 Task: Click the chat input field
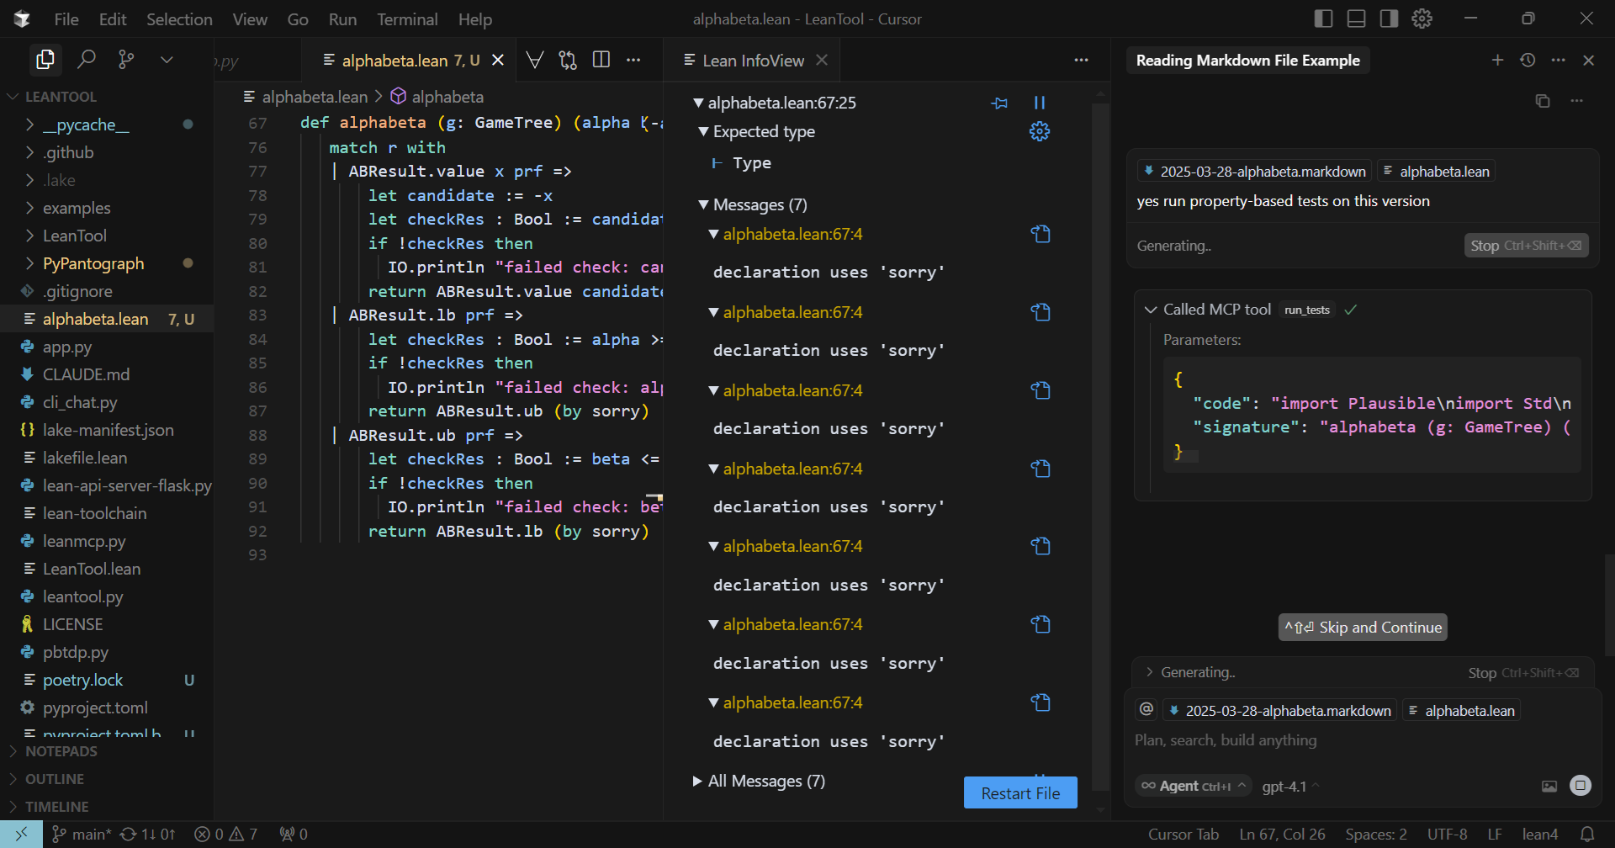pyautogui.click(x=1363, y=740)
